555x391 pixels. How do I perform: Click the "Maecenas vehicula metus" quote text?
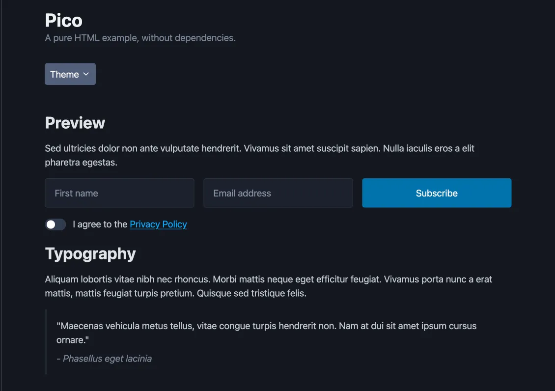click(266, 326)
